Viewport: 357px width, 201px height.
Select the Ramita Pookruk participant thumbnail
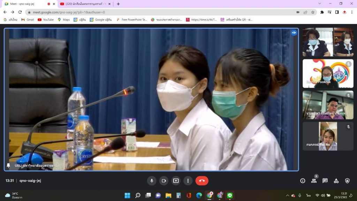(328, 74)
